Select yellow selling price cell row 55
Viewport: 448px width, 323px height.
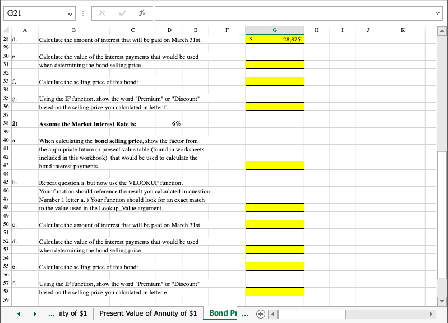coord(275,266)
